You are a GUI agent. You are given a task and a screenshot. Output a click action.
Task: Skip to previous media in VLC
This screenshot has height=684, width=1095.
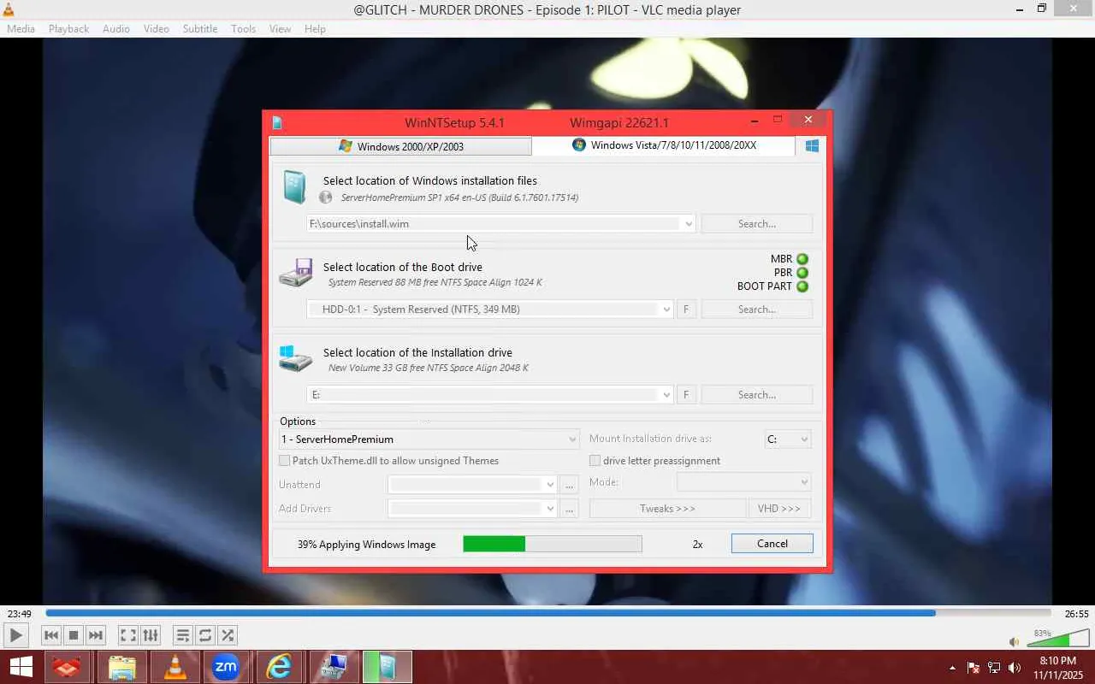tap(51, 635)
